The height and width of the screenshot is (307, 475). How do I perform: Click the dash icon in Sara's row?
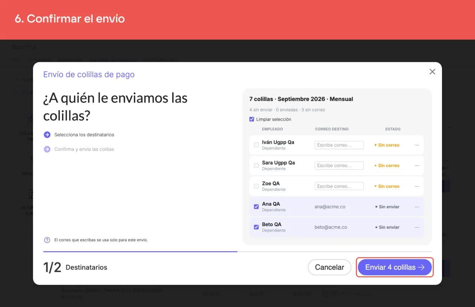pyautogui.click(x=417, y=166)
